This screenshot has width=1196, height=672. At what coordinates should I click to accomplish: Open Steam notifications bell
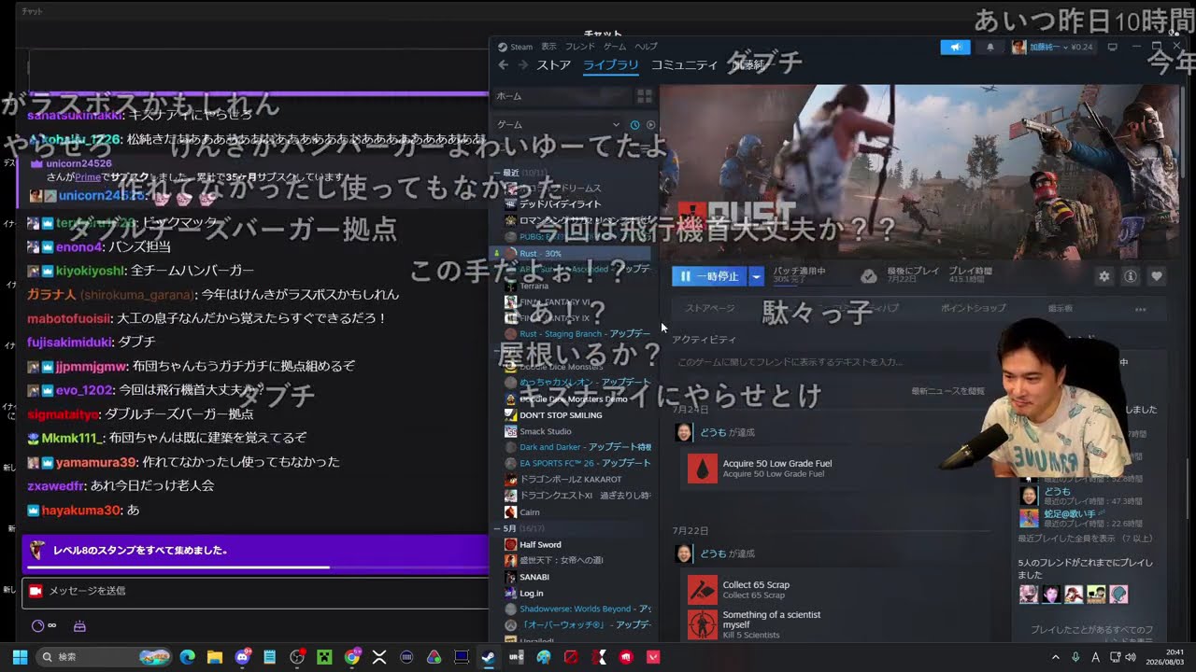[990, 47]
